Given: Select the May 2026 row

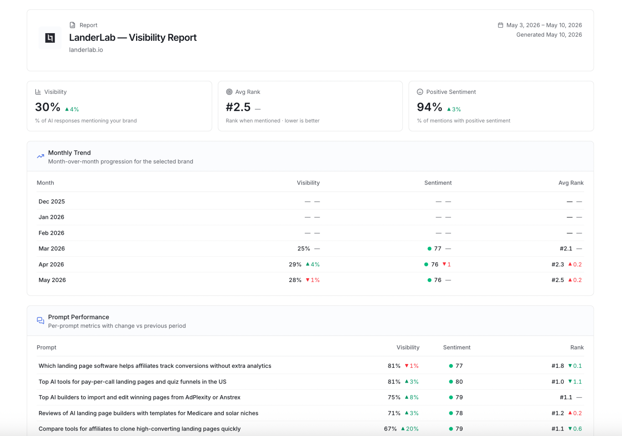Looking at the screenshot, I should click(310, 280).
